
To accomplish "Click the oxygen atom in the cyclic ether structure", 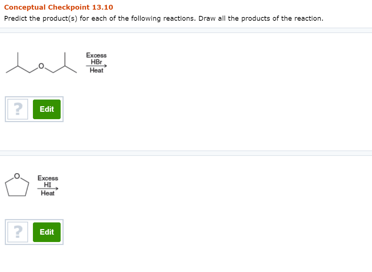I will tap(16, 175).
